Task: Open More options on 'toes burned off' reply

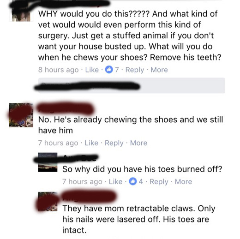Action: coord(183,182)
